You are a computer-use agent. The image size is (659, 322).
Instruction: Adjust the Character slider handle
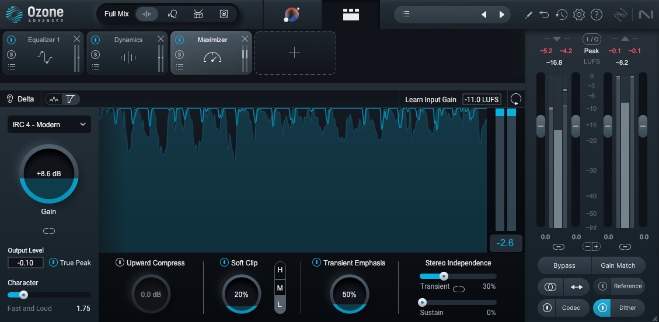[x=23, y=295]
